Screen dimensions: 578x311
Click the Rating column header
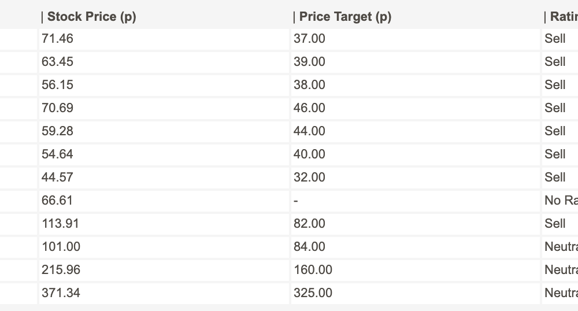[560, 17]
